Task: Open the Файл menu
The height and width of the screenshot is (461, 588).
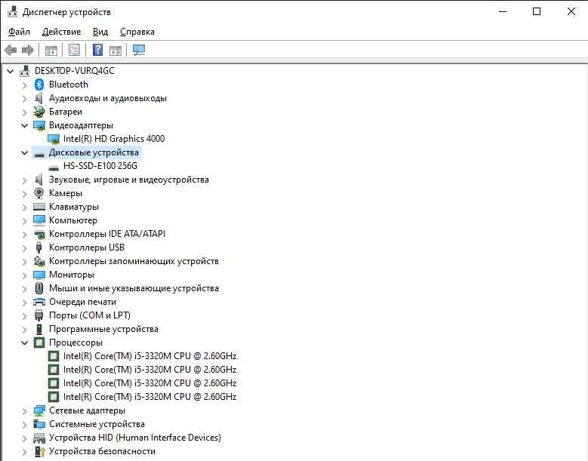Action: tap(19, 32)
